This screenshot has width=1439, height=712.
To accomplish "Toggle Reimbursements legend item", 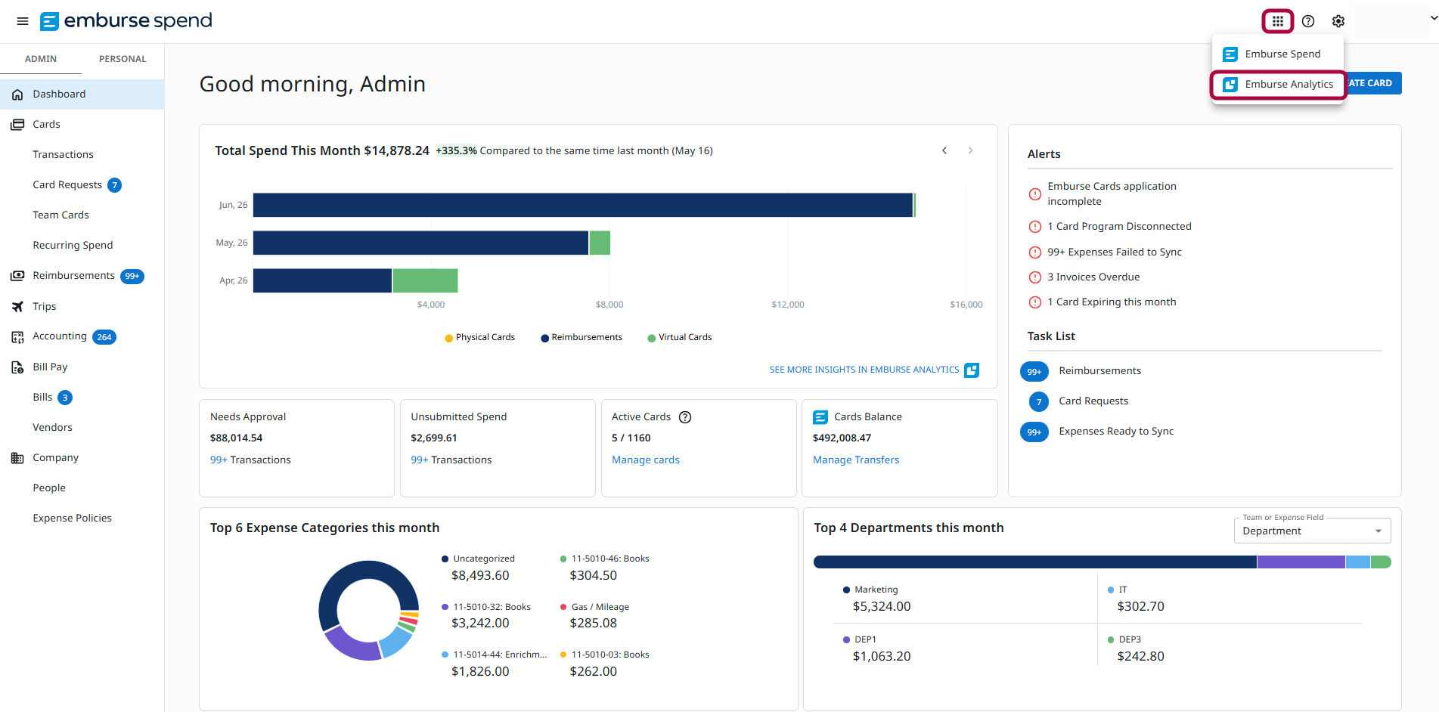I will click(x=581, y=337).
